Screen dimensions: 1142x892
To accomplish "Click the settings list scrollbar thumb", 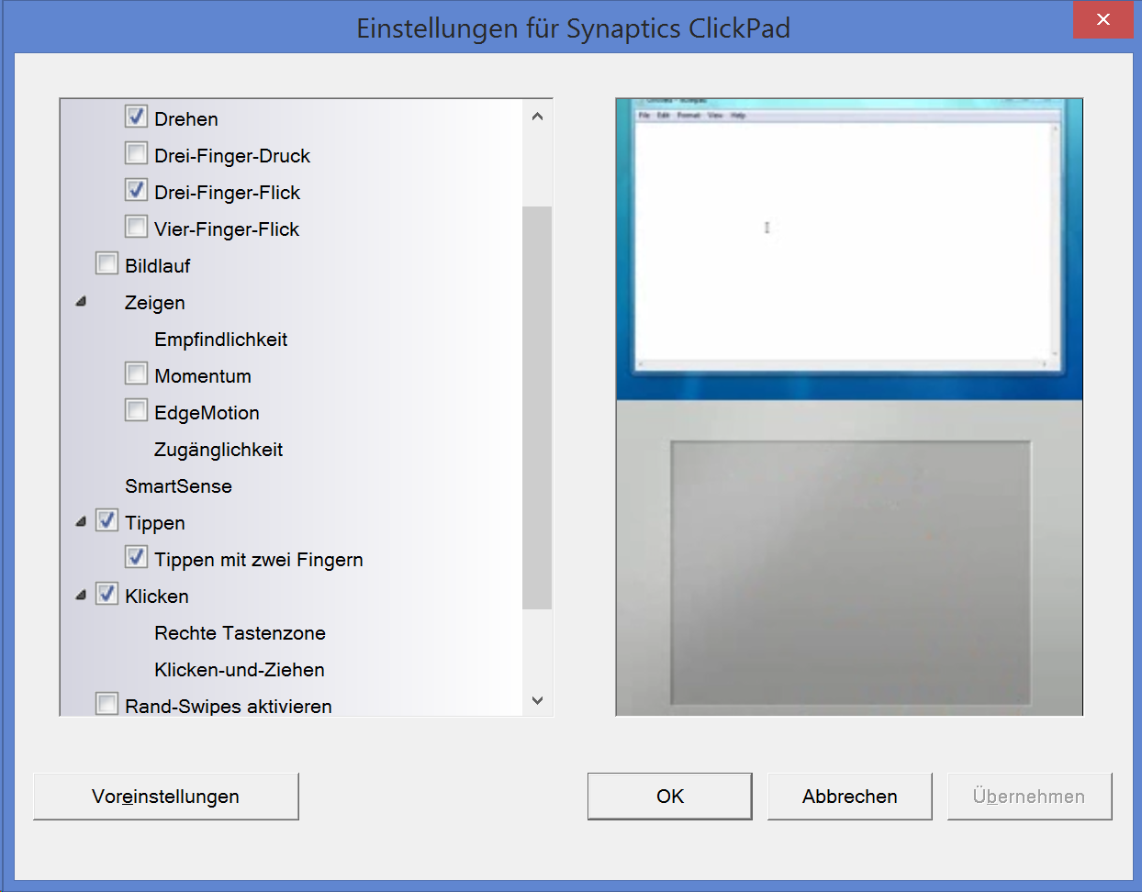I will pos(537,407).
